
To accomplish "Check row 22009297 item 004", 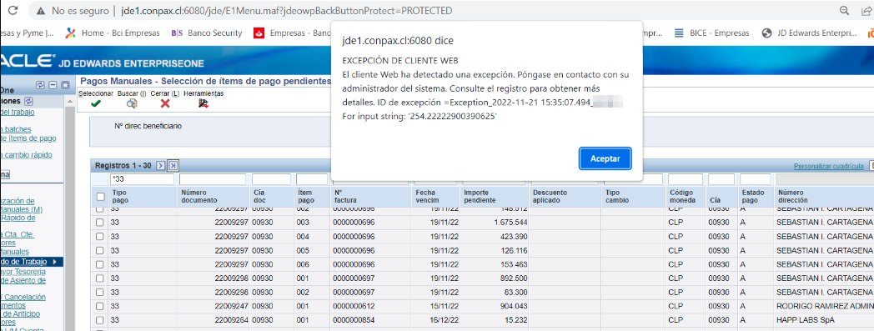I will [100, 236].
